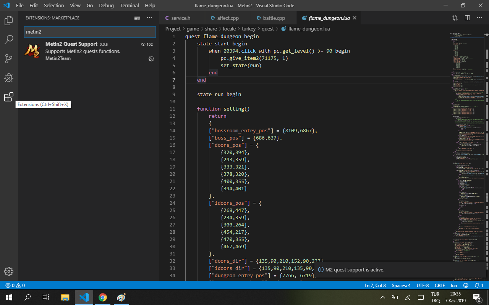
Task: Open the Explorer view in activity bar
Action: (8, 21)
